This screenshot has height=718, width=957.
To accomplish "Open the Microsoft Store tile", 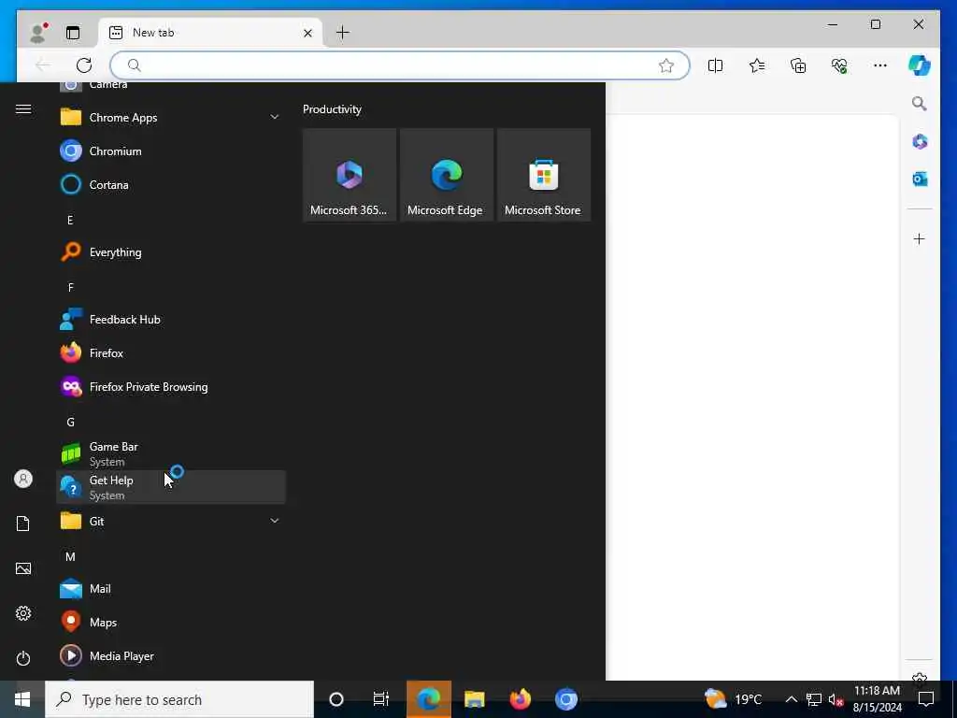I will pos(543,175).
